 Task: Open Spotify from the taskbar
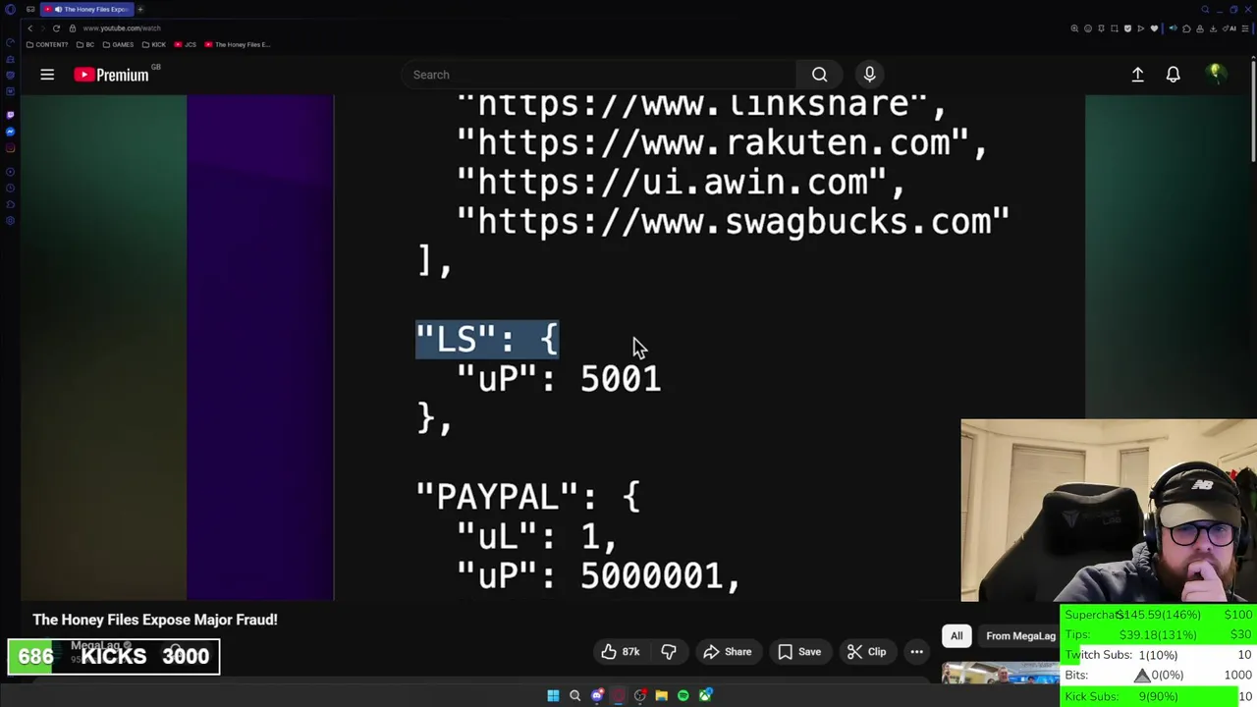tap(683, 695)
